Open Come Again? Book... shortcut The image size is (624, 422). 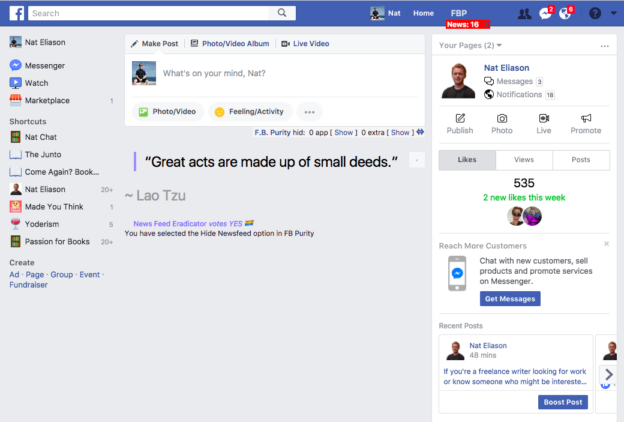pyautogui.click(x=55, y=172)
